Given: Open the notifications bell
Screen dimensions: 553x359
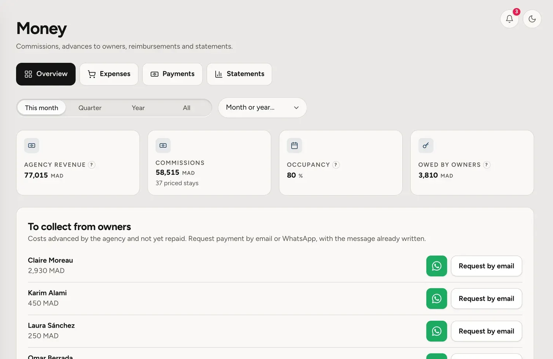Looking at the screenshot, I should click(509, 19).
